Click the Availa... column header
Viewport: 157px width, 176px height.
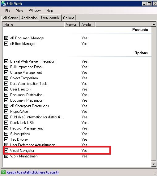[87, 24]
